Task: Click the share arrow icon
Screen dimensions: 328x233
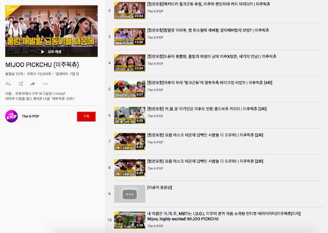Action: coord(33,84)
